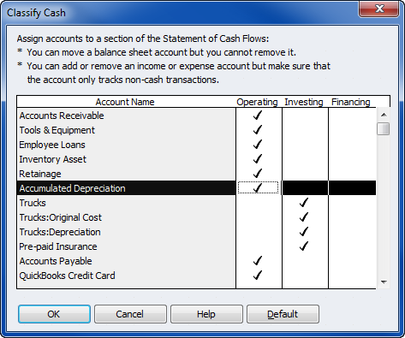Assign Employee Loans to Financing column
The image size is (405, 338).
pyautogui.click(x=352, y=145)
